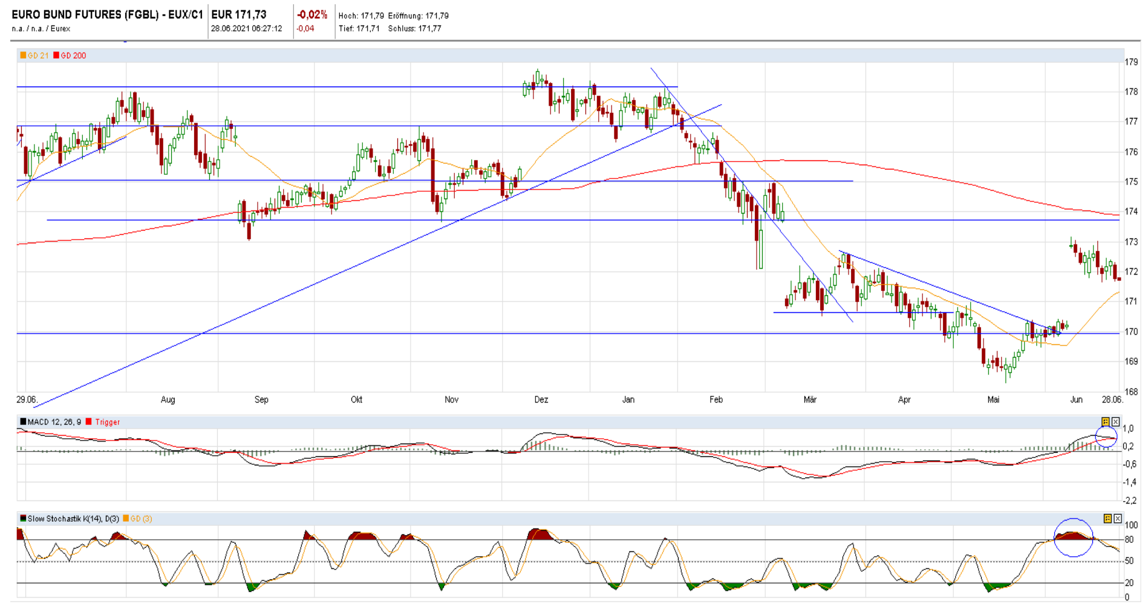The width and height of the screenshot is (1148, 610).
Task: Click the red Trigger legend swatch
Action: pos(89,422)
